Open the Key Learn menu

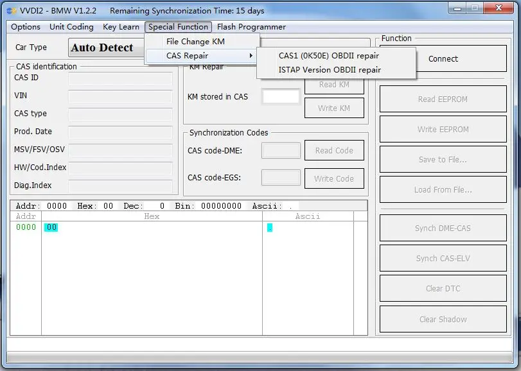[x=121, y=27]
